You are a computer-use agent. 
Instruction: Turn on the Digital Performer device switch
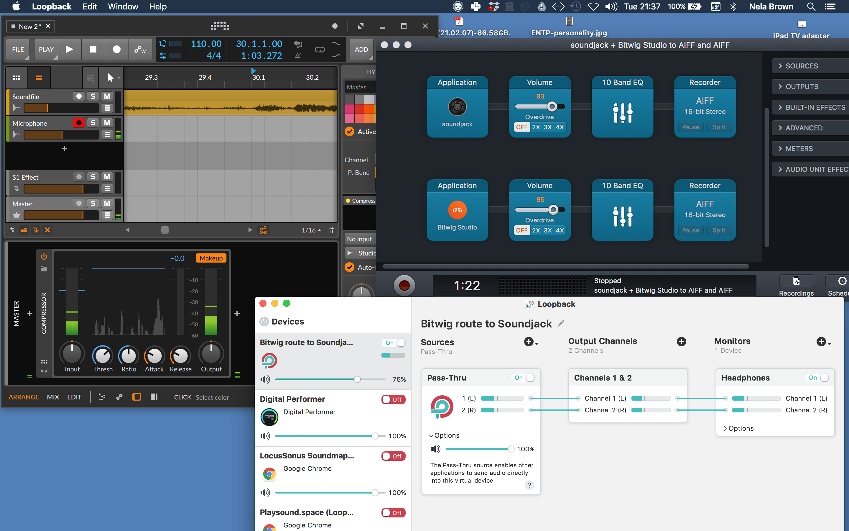click(x=393, y=399)
